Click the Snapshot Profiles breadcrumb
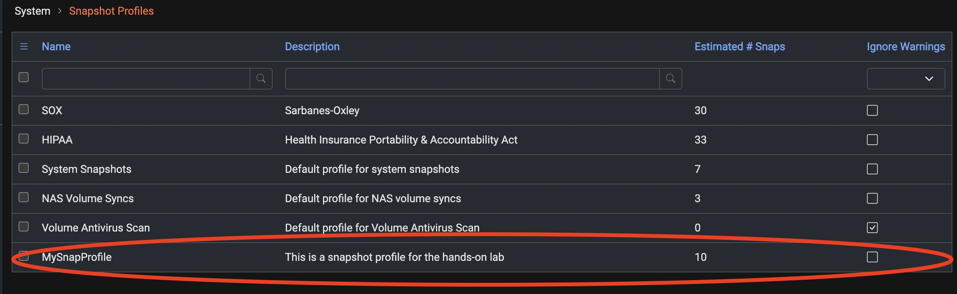 click(x=111, y=10)
